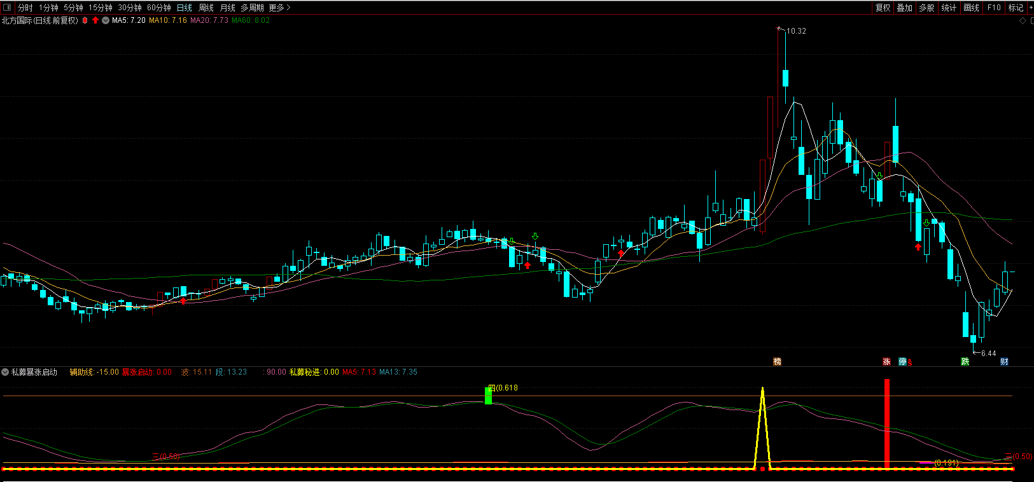Image resolution: width=1034 pixels, height=482 pixels.
Task: Click the red up-arrow icon beside stock name
Action: [95, 20]
